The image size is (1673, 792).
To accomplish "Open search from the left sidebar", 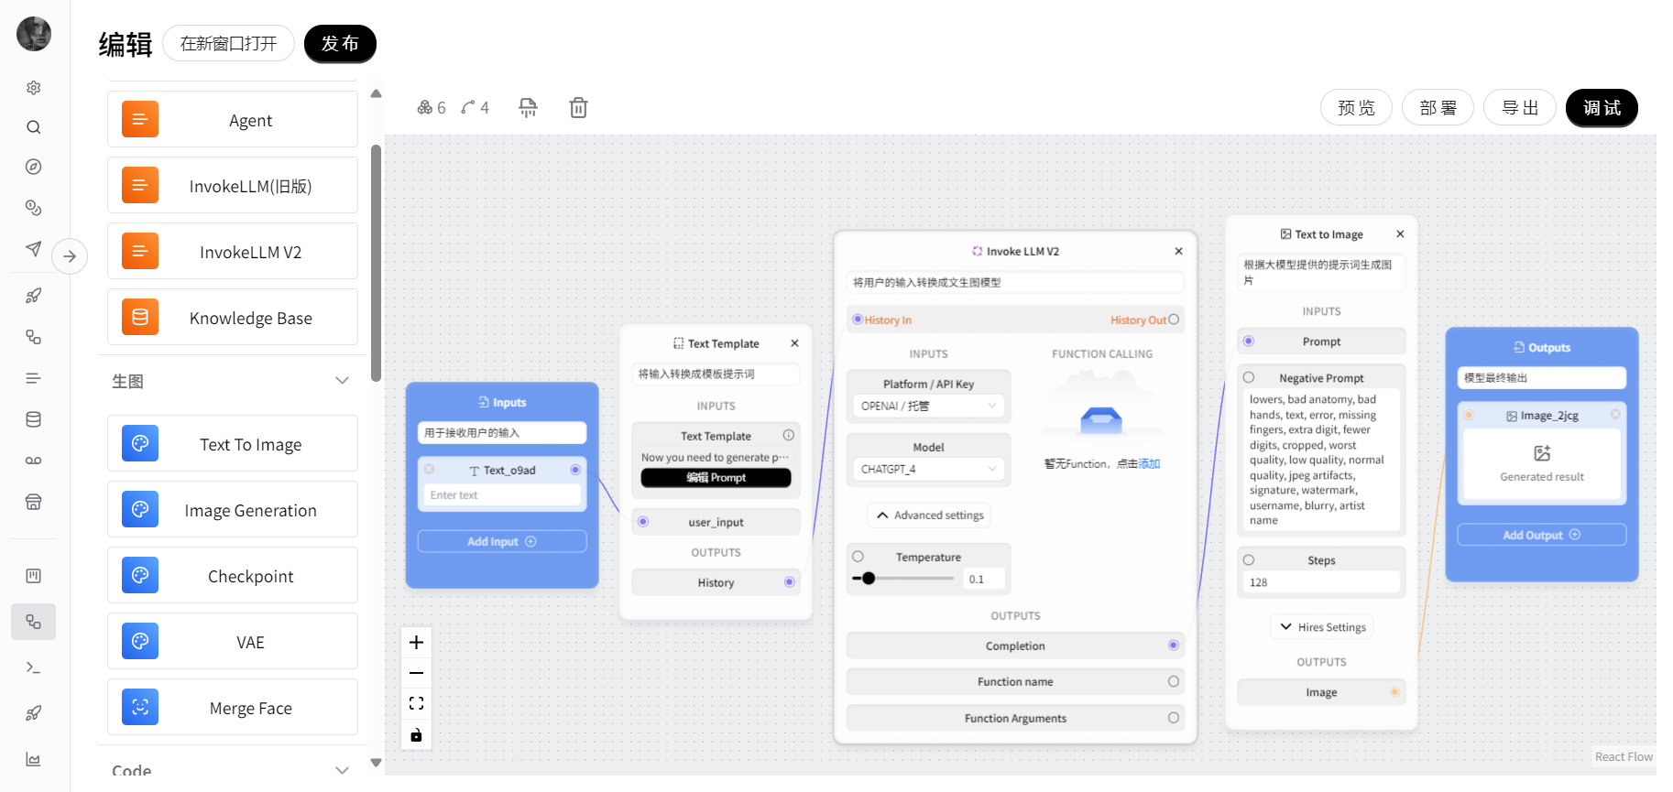I will point(34,127).
